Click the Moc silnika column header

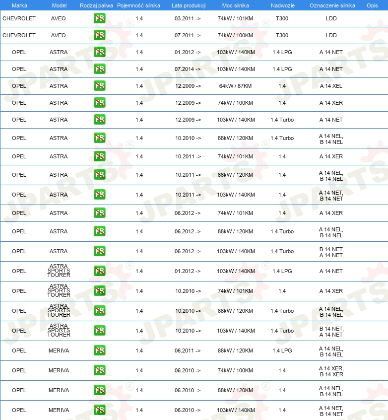(235, 5)
